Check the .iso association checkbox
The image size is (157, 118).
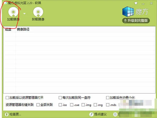[x=60, y=105]
